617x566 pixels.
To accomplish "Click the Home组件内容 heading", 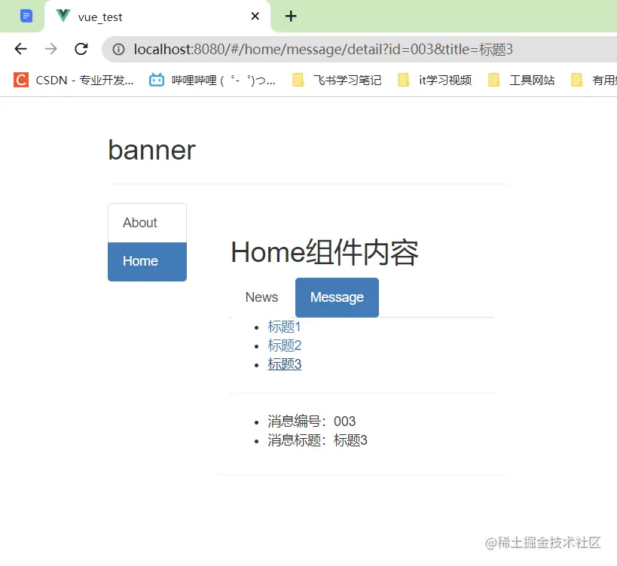I will point(325,252).
